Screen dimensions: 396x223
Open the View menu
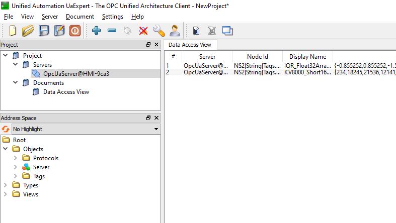[27, 17]
